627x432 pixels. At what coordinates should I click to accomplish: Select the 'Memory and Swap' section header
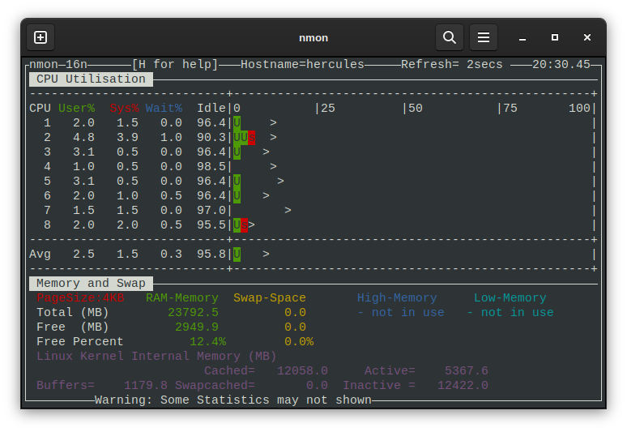click(91, 284)
